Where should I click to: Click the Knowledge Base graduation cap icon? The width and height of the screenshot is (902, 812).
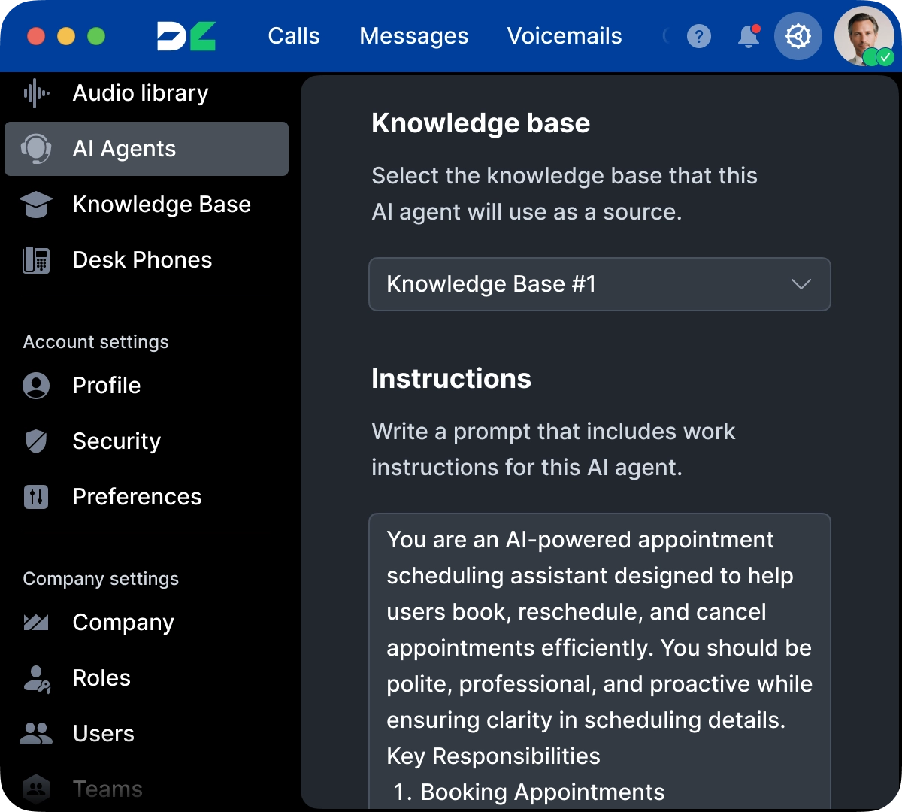point(35,204)
